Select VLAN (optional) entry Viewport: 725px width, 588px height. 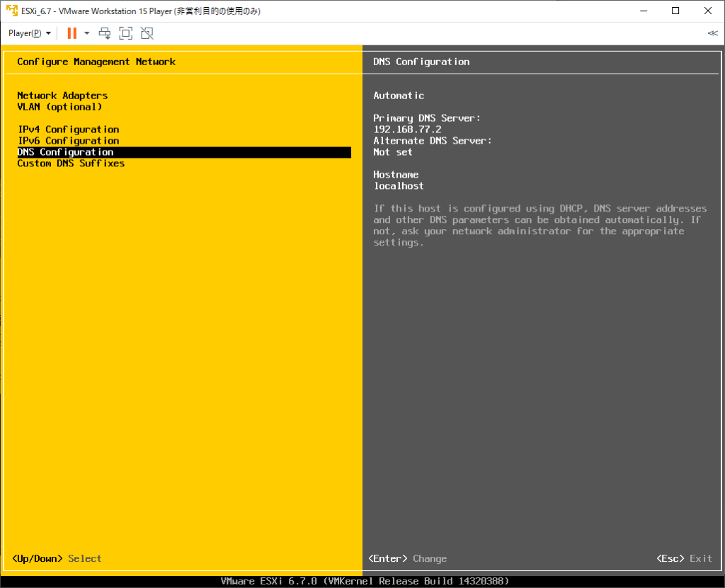click(59, 107)
